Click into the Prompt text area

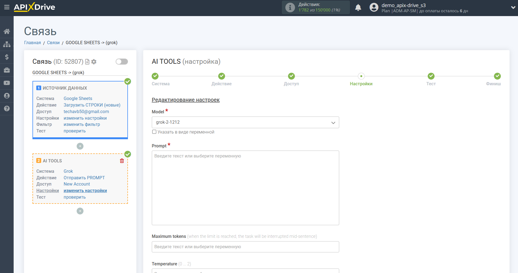point(245,188)
